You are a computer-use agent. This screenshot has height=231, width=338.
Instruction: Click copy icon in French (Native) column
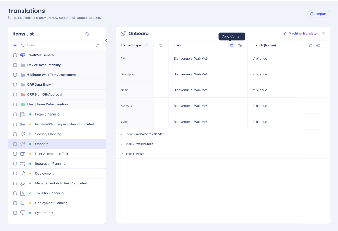point(310,45)
